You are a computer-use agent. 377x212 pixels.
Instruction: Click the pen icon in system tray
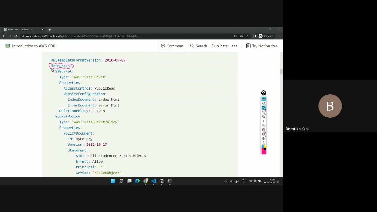tap(237, 181)
